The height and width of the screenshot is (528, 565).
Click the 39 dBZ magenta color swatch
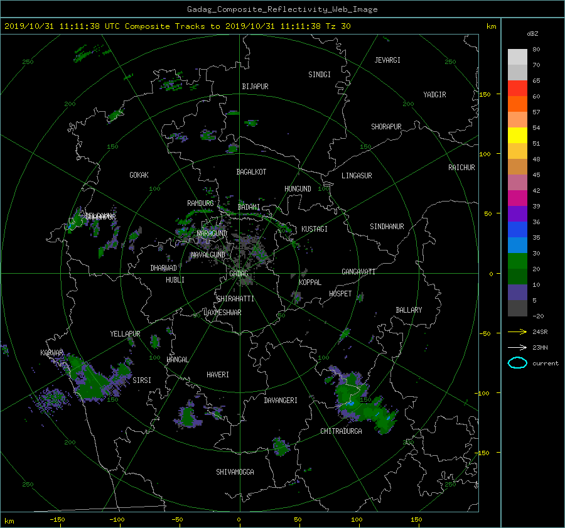tap(517, 198)
